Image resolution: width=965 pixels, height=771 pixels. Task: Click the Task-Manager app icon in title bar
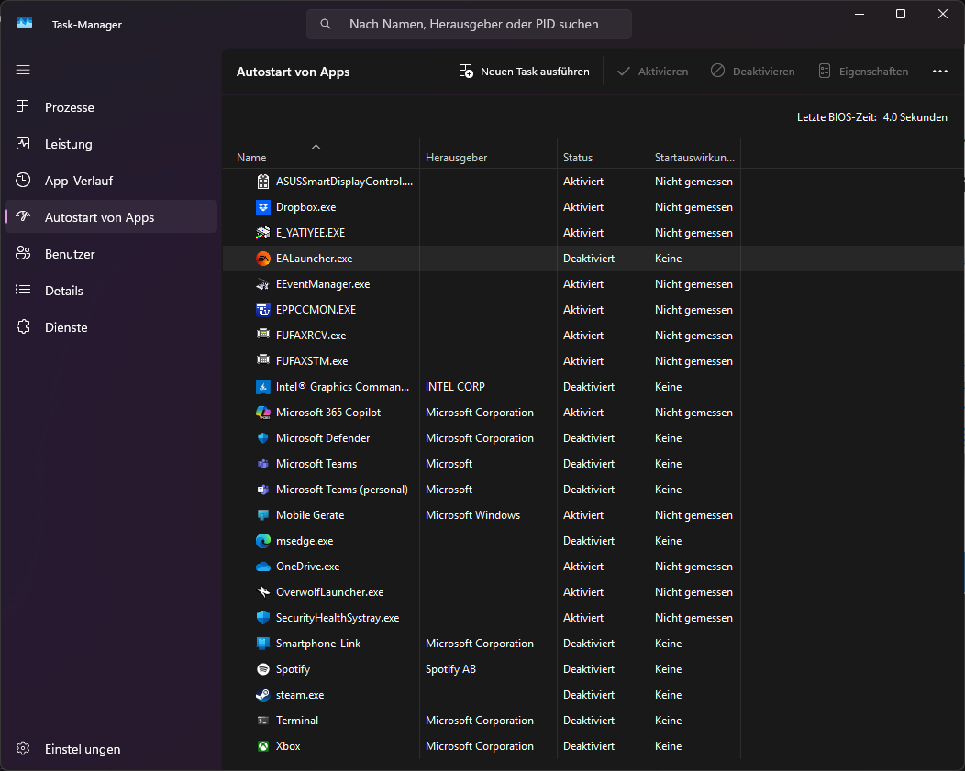pos(25,23)
